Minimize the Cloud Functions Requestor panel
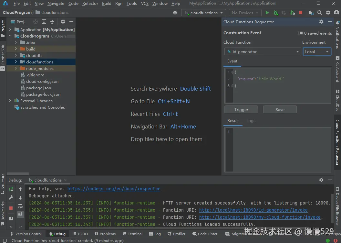Screen dimensions: 341x243 pos(330,22)
